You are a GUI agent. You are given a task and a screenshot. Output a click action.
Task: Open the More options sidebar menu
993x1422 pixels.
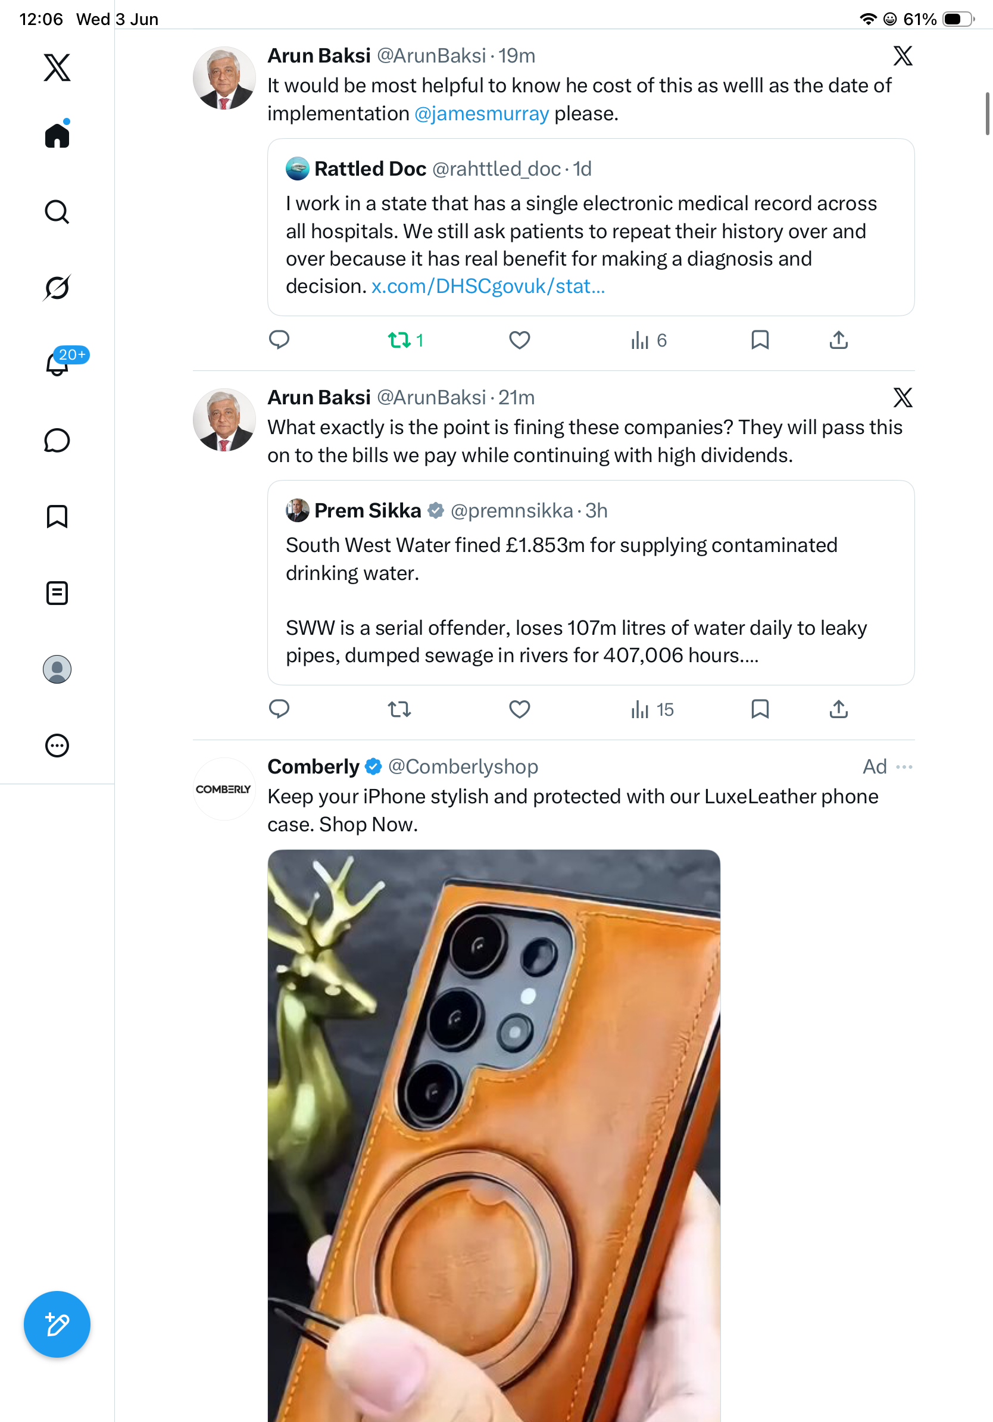coord(57,746)
